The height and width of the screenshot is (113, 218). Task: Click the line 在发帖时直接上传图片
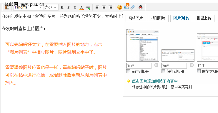click(x=24, y=29)
